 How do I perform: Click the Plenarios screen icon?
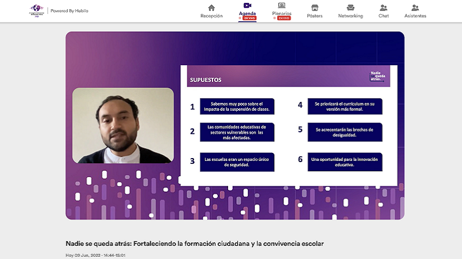[282, 5]
